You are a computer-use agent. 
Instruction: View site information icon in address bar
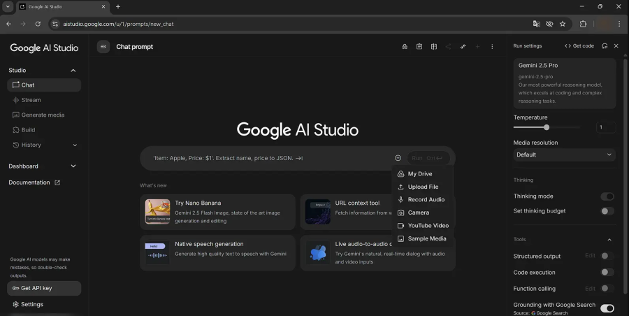click(x=55, y=24)
